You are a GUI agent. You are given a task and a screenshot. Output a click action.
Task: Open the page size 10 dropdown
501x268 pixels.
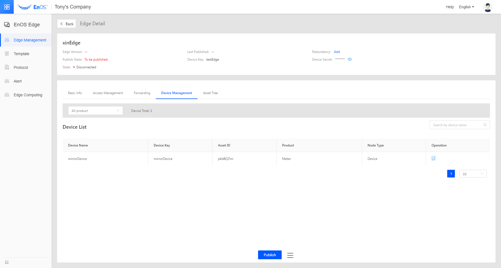pyautogui.click(x=473, y=174)
